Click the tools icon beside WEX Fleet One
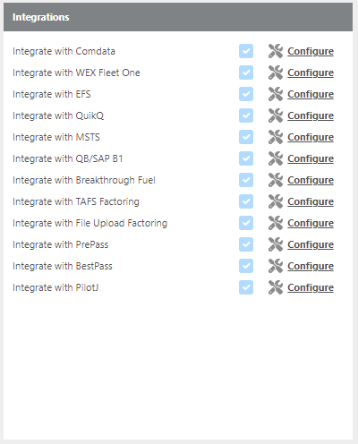The height and width of the screenshot is (444, 358). point(276,73)
